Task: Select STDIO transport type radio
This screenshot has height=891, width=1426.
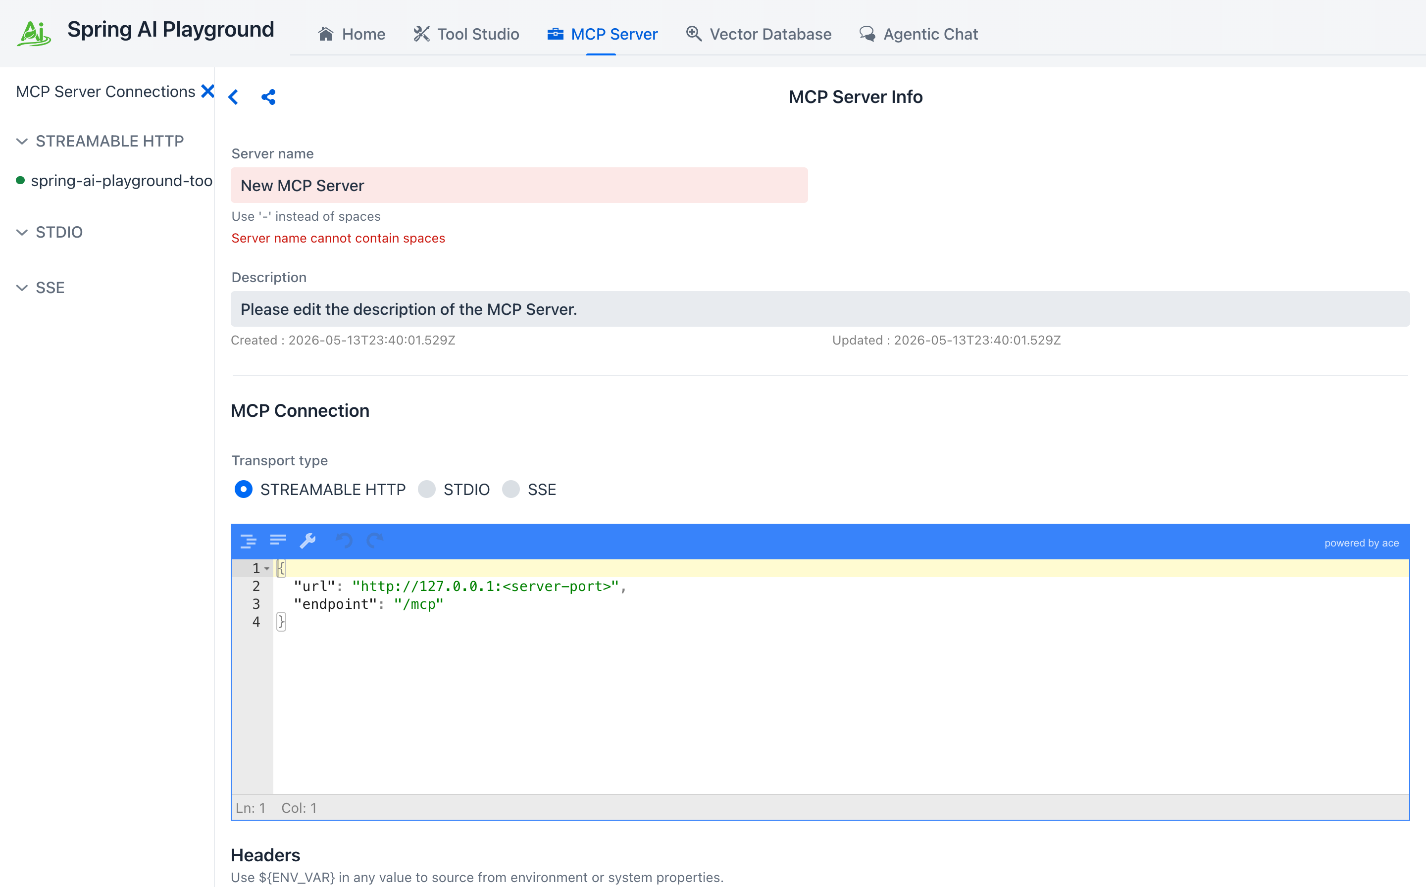Action: coord(427,489)
